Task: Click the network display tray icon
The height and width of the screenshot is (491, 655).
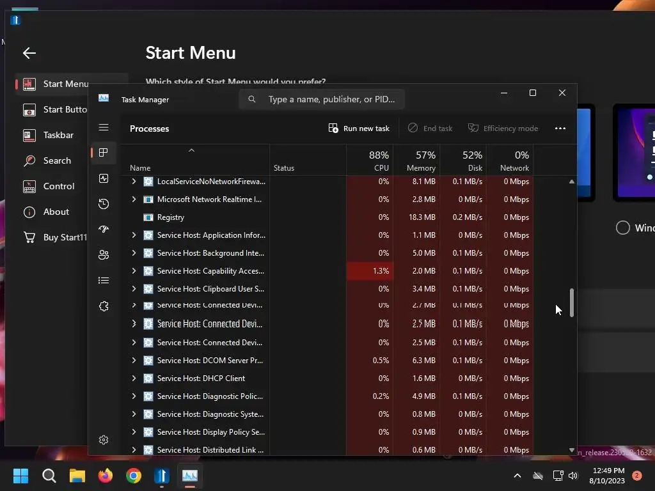Action: [558, 476]
